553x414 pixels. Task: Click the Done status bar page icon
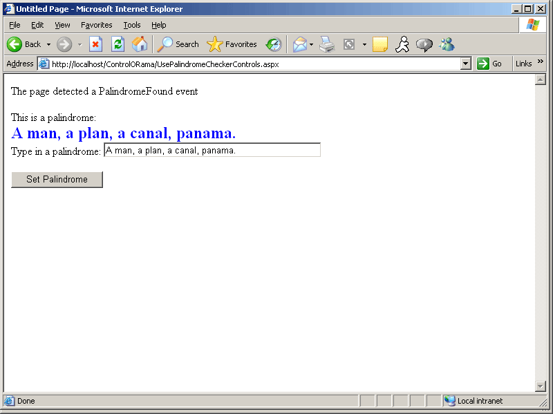(9, 401)
